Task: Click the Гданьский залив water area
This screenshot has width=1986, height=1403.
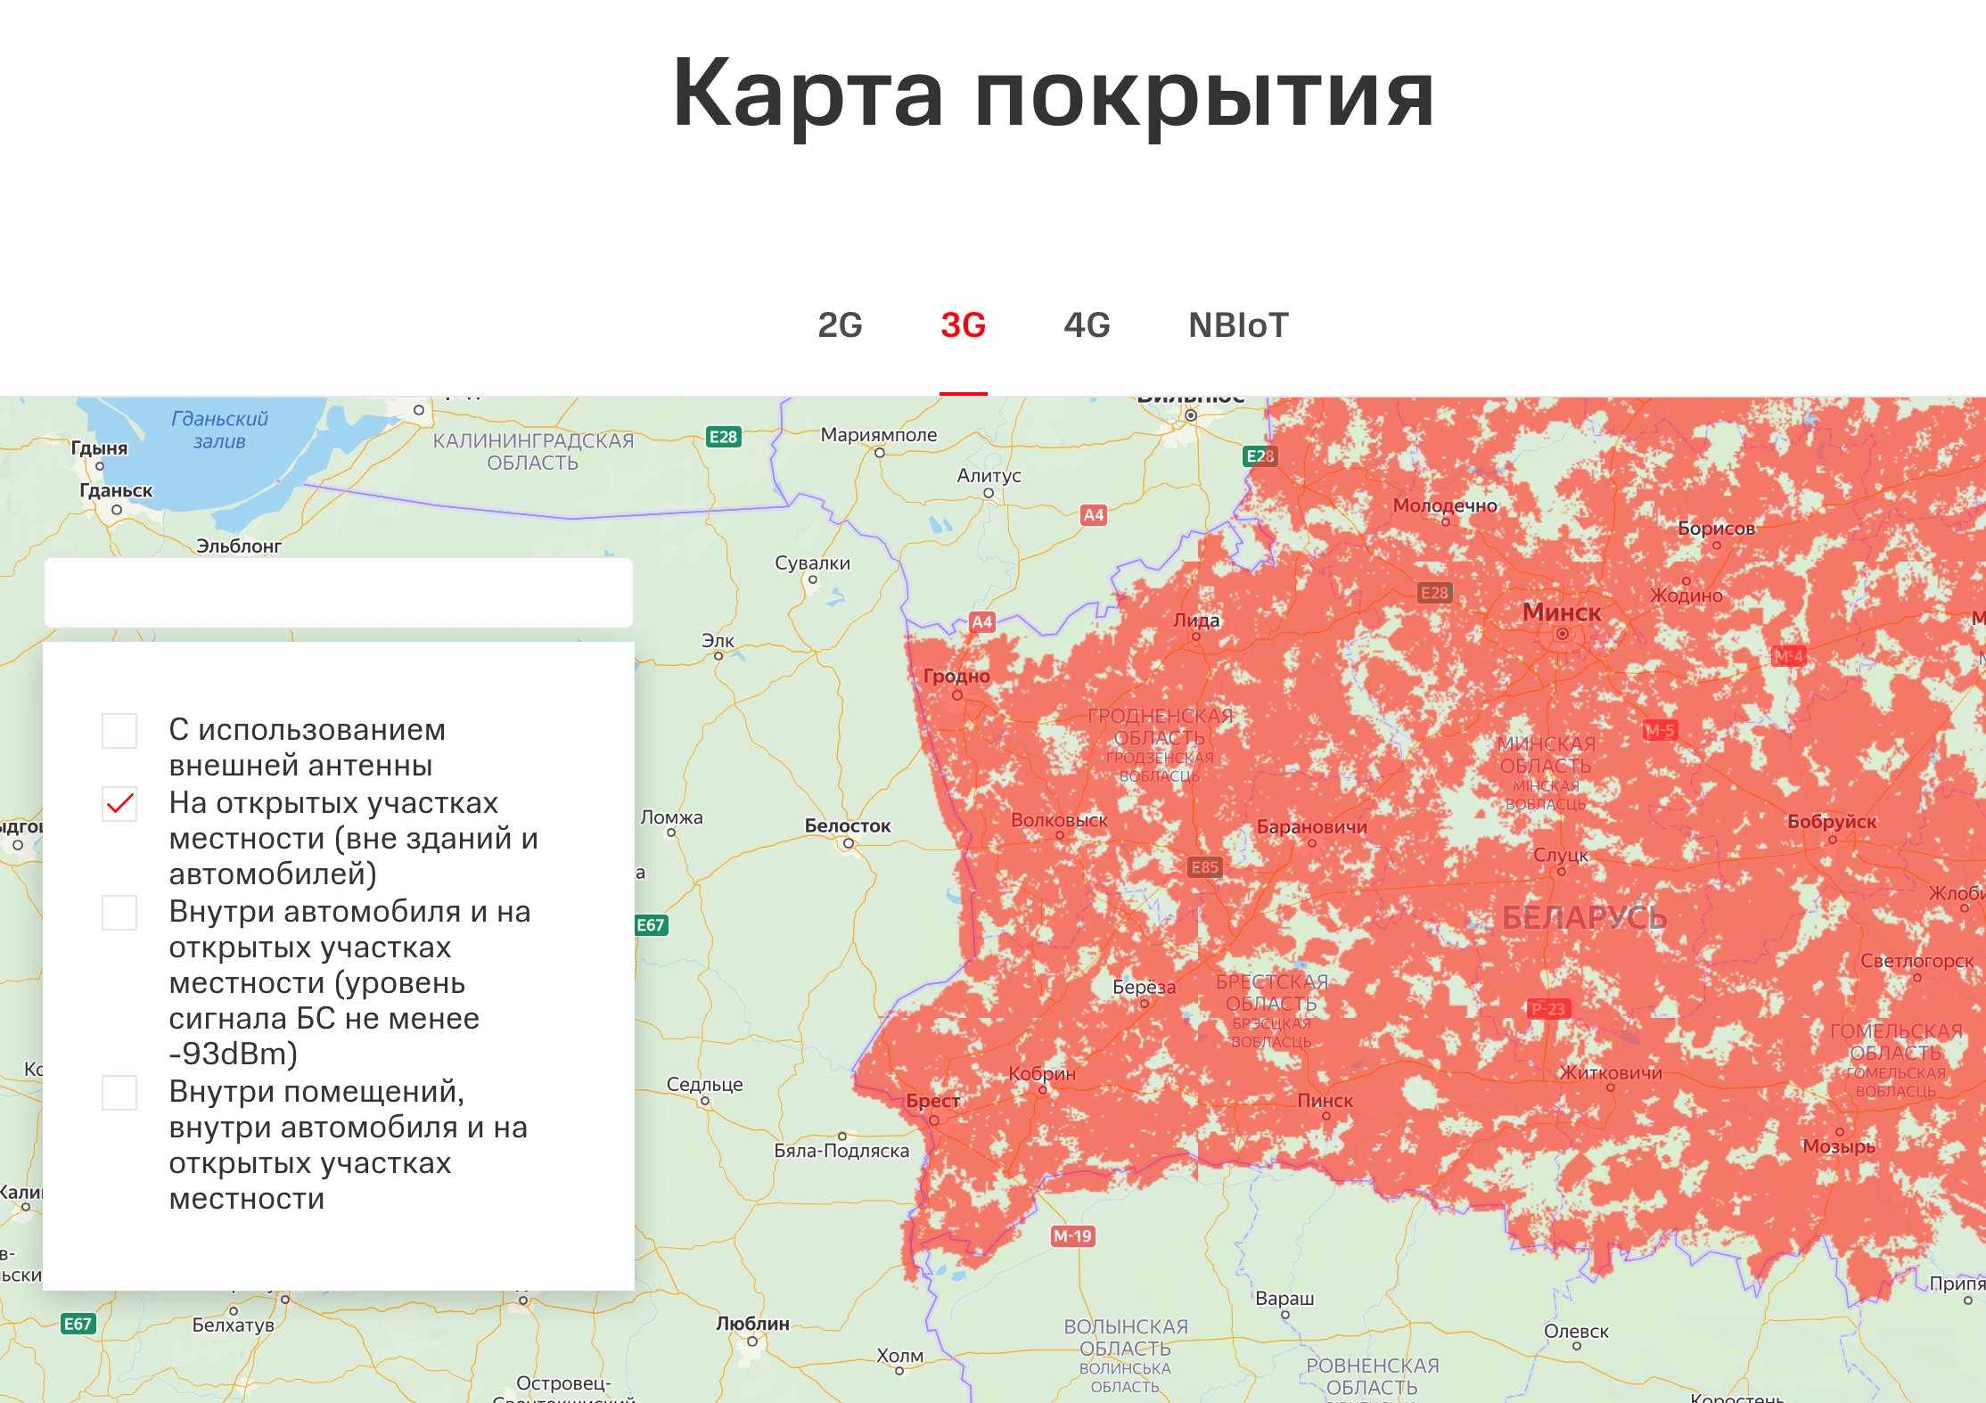Action: [219, 430]
